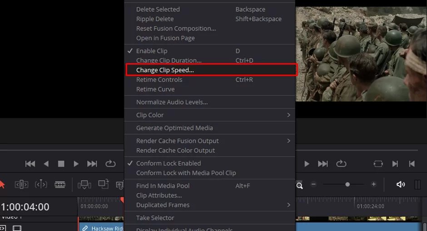Expand Render Cache Fusion Output submenu
This screenshot has height=231, width=427.
[210, 140]
